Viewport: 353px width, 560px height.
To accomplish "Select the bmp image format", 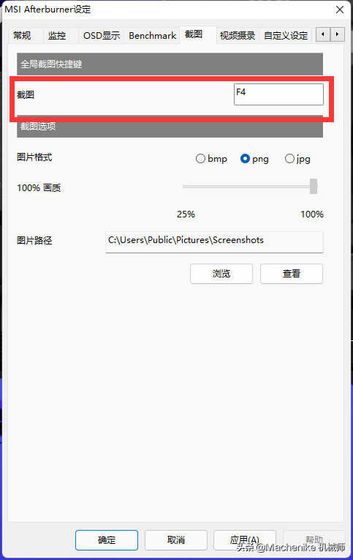I will (x=211, y=159).
